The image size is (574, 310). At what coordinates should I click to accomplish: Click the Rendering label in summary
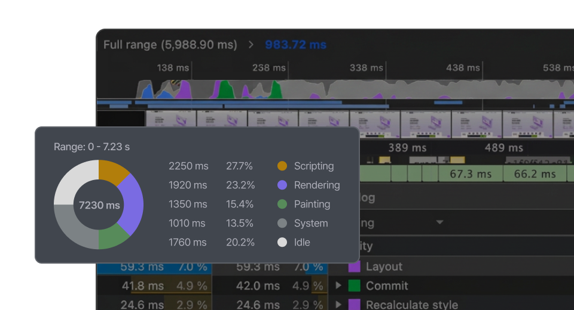pos(317,185)
